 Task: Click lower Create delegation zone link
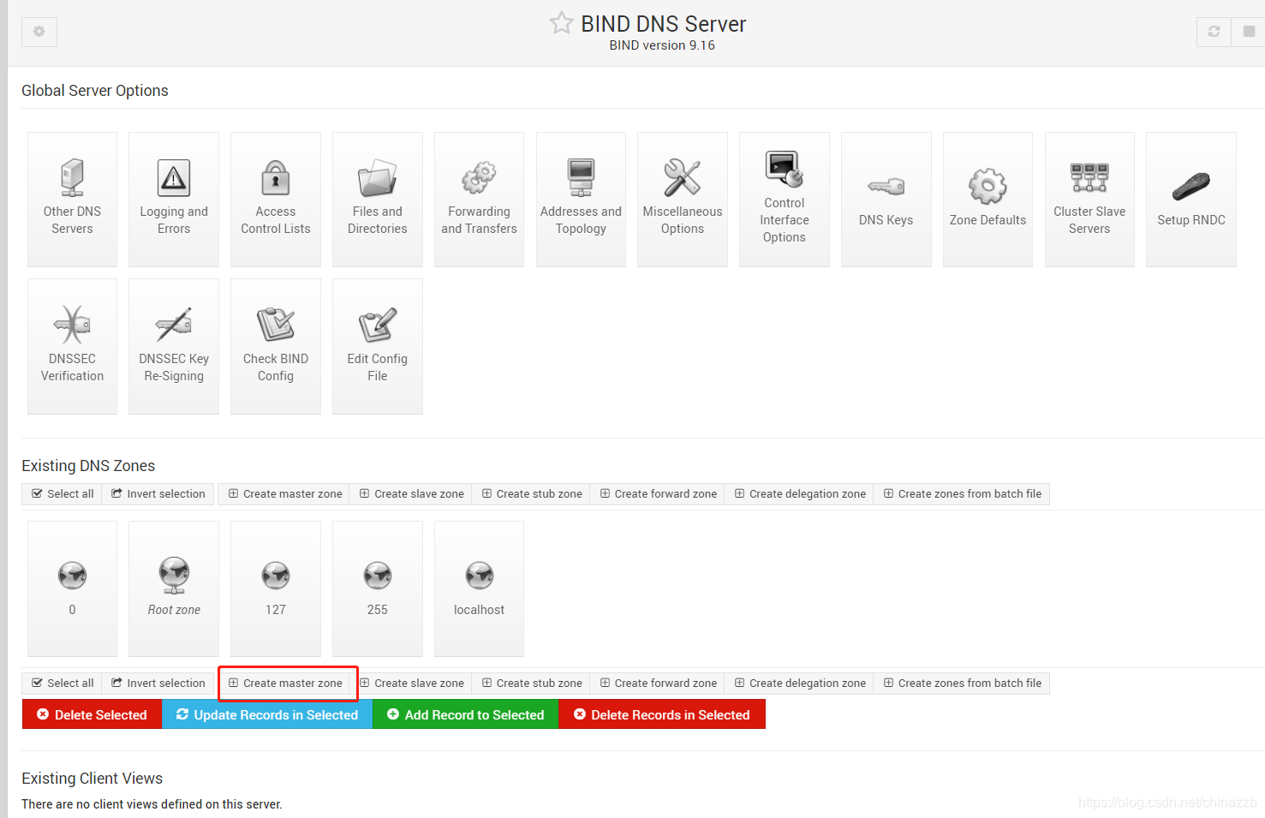pos(799,684)
